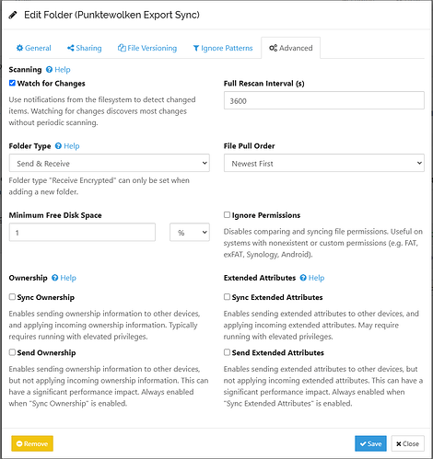Viewport: 433px width, 459px height.
Task: Enable Send Extended Attributes
Action: (x=227, y=352)
